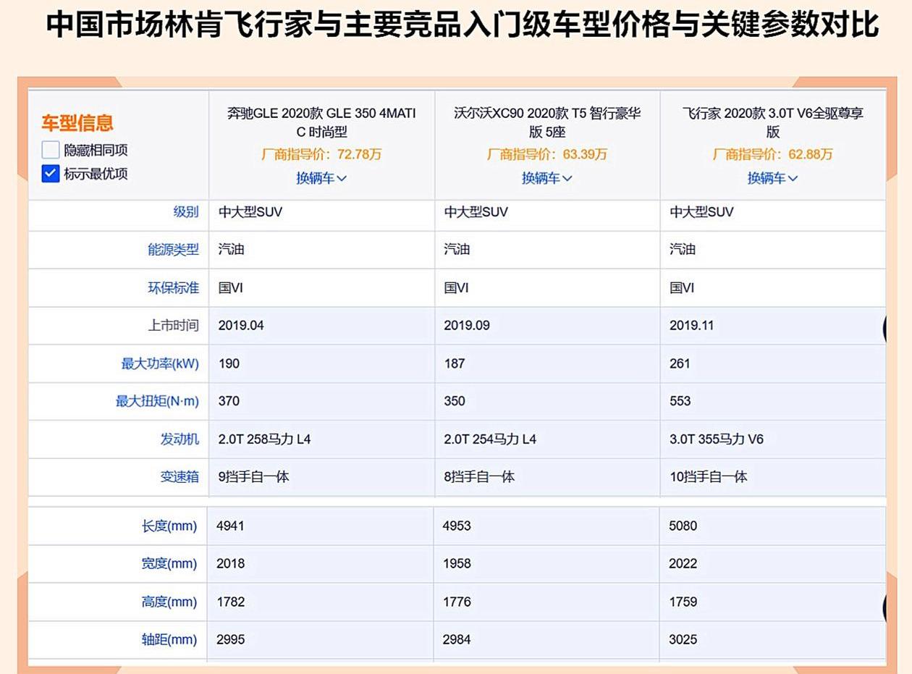912x674 pixels.
Task: Select the 2018 width value
Action: (x=230, y=563)
